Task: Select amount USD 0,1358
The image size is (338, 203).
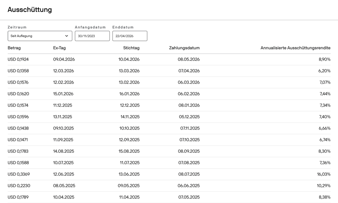Action: tap(18, 71)
